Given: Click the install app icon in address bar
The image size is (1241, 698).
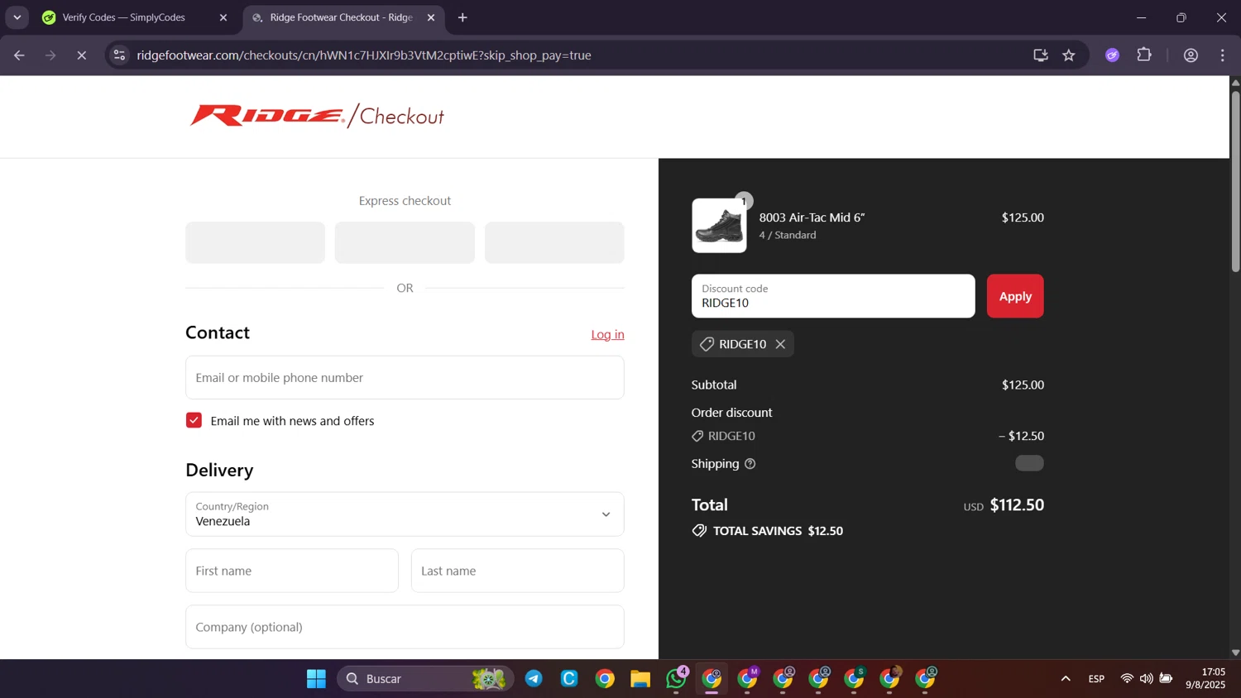Looking at the screenshot, I should coord(1041,55).
